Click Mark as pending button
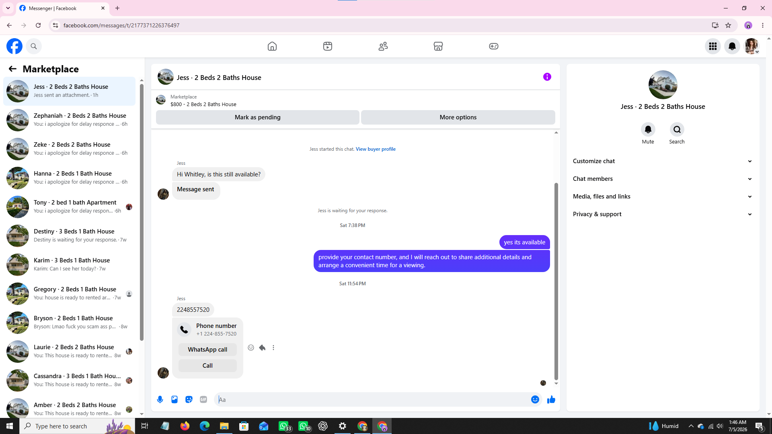Viewport: 772px width, 434px height. pos(257,117)
